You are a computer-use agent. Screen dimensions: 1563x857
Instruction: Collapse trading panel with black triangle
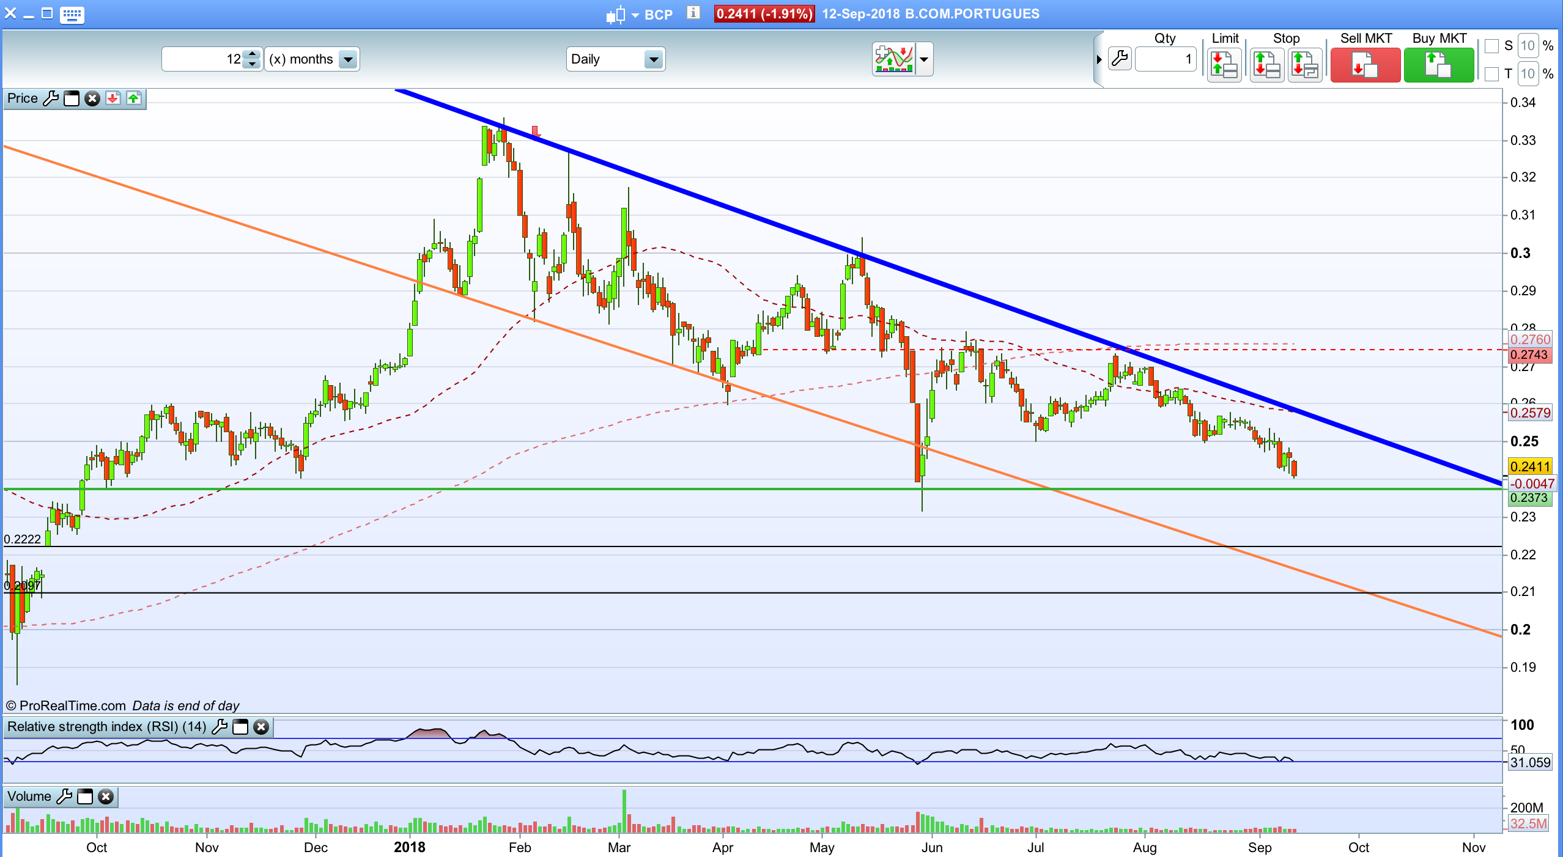[1099, 59]
